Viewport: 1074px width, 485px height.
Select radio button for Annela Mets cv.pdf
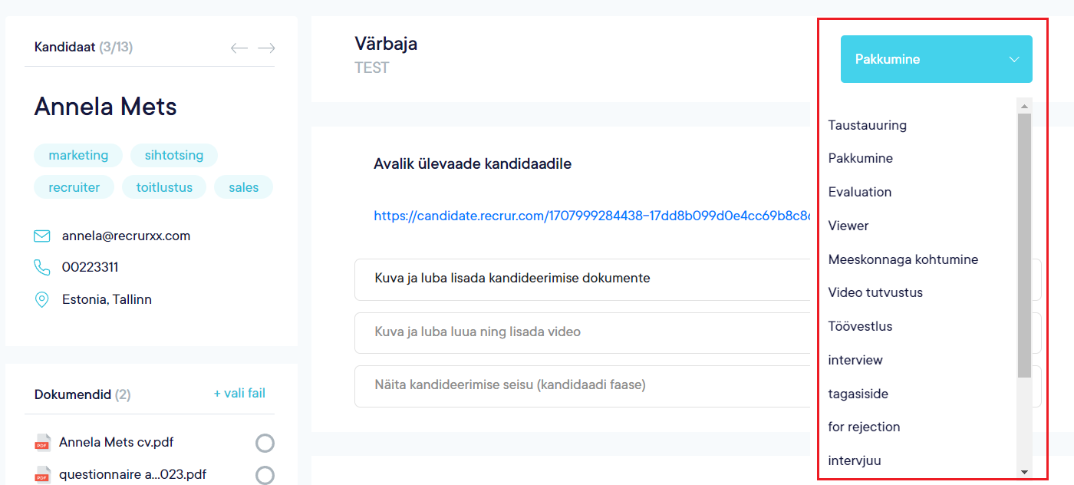[x=265, y=444]
